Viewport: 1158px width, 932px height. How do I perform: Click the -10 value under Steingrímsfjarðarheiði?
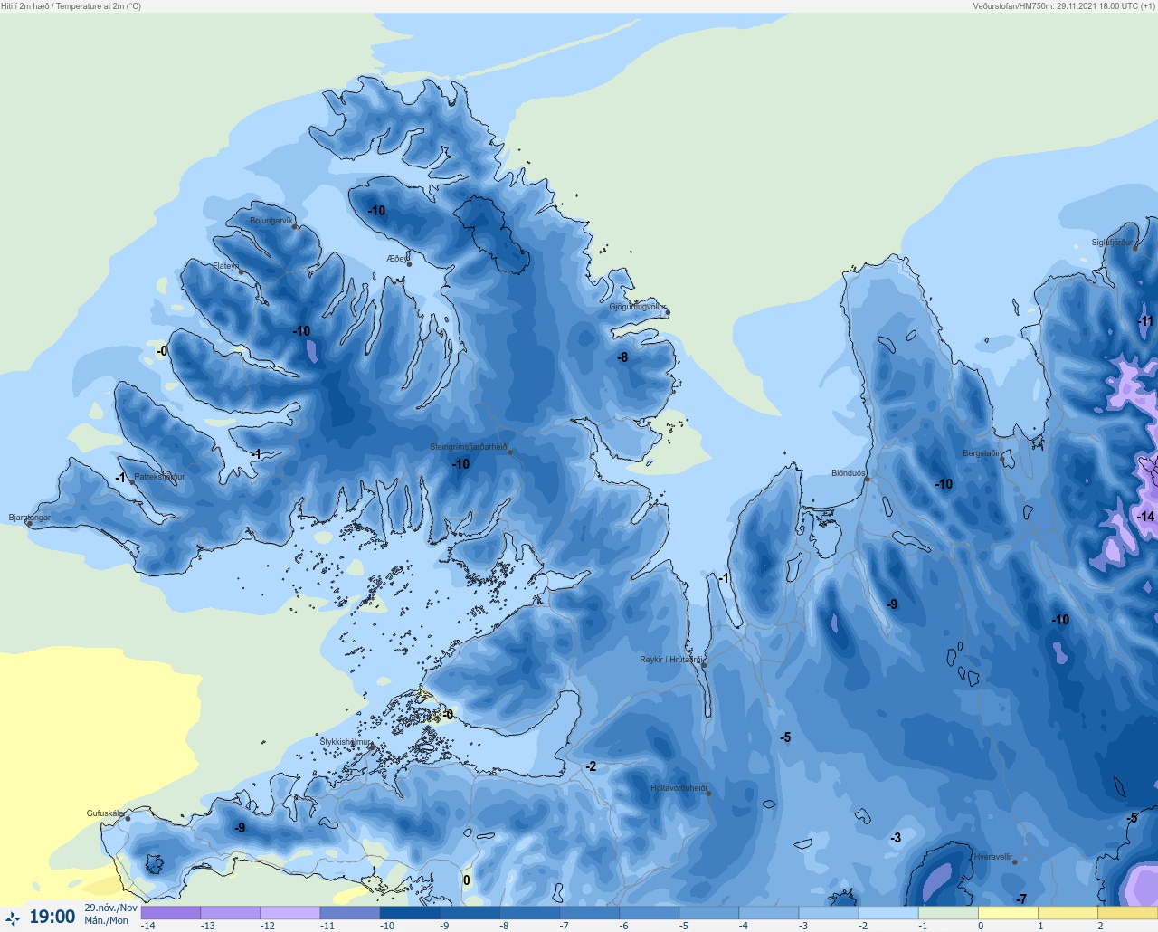point(460,464)
